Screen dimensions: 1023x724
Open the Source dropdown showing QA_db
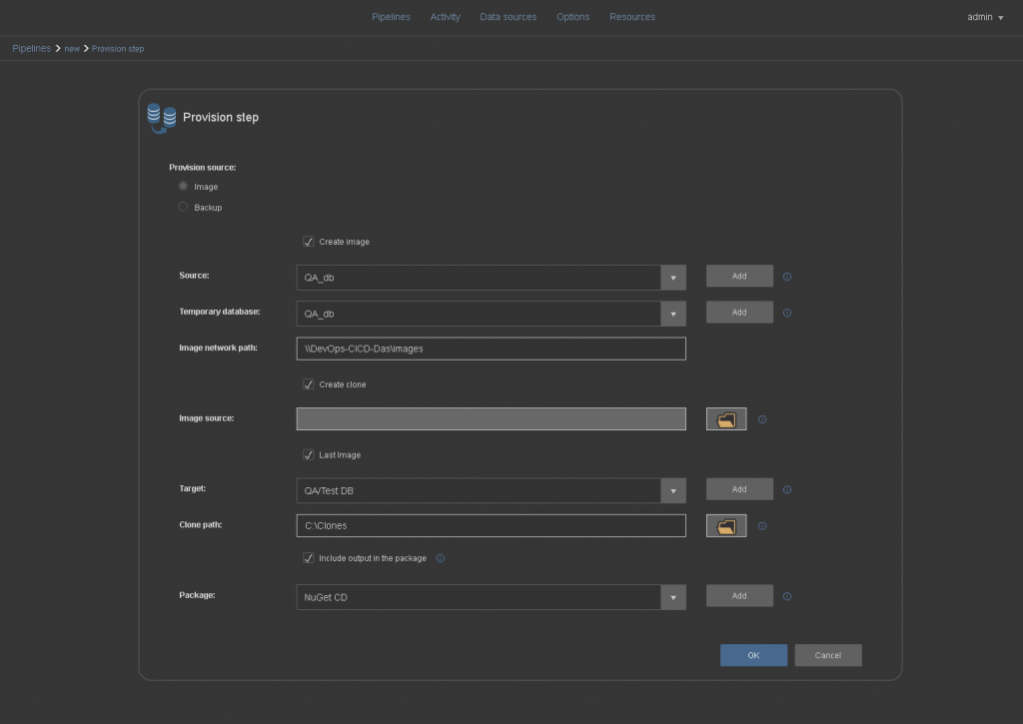point(673,277)
